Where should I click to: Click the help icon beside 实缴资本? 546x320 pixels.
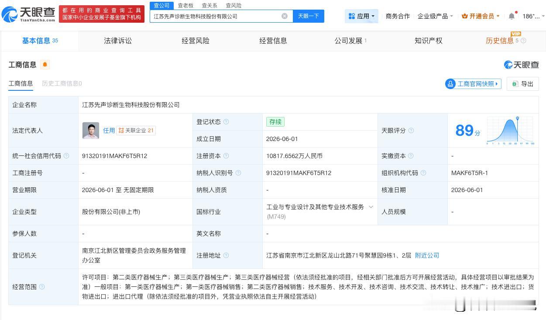click(x=411, y=156)
